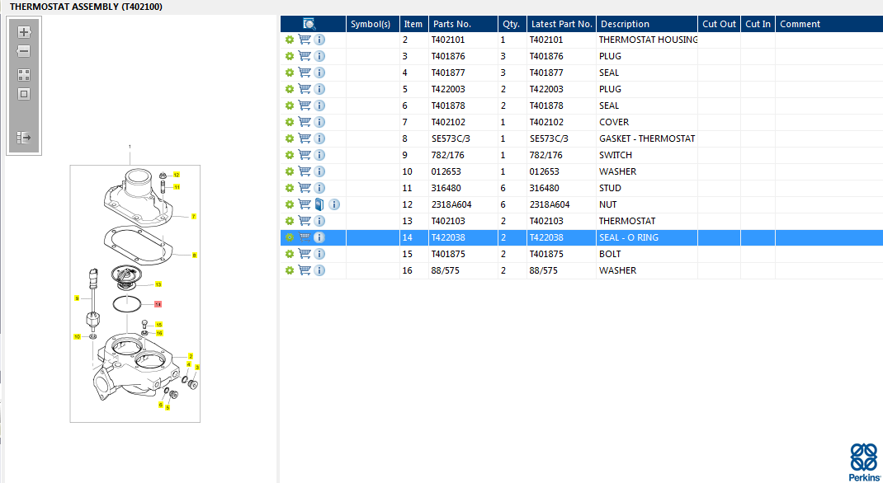Click green gear for SEAL T401877
The image size is (883, 483).
tap(290, 73)
